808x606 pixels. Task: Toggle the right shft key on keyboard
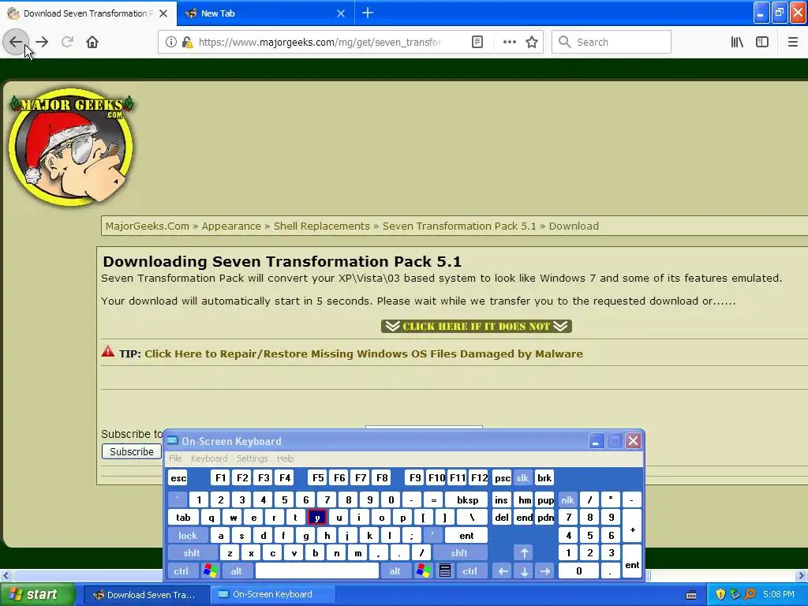point(458,553)
